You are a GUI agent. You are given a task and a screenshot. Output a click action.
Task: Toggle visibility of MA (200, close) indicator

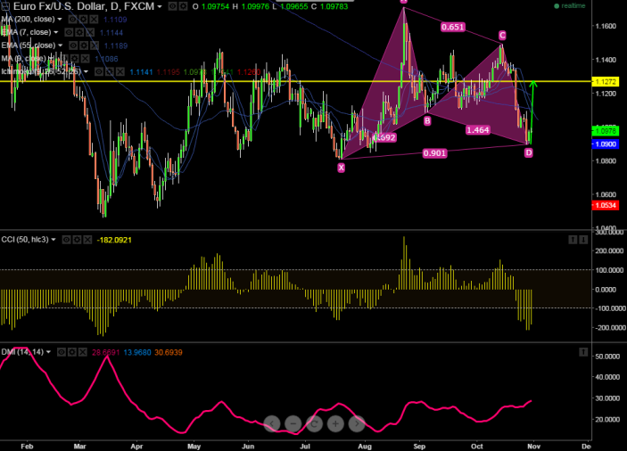coord(72,20)
